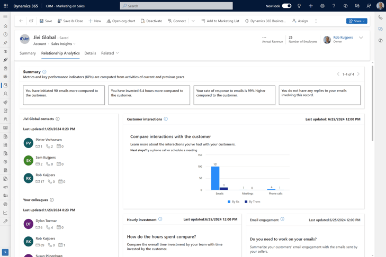Click Add to Marketing List
Screen dimensions: 386x257
point(220,21)
